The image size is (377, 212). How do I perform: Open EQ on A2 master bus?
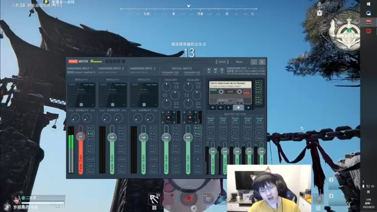coord(223,132)
